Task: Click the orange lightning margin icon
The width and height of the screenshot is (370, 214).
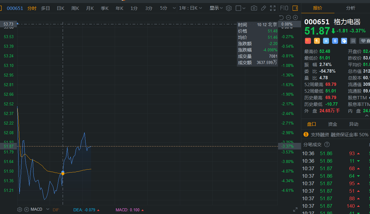Action: pos(317,41)
